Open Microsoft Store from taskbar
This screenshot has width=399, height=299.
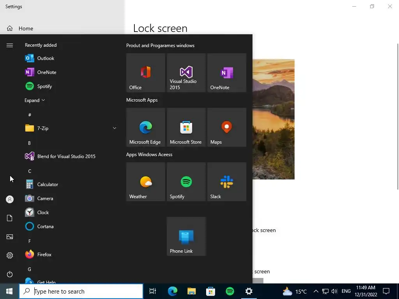[x=210, y=291]
